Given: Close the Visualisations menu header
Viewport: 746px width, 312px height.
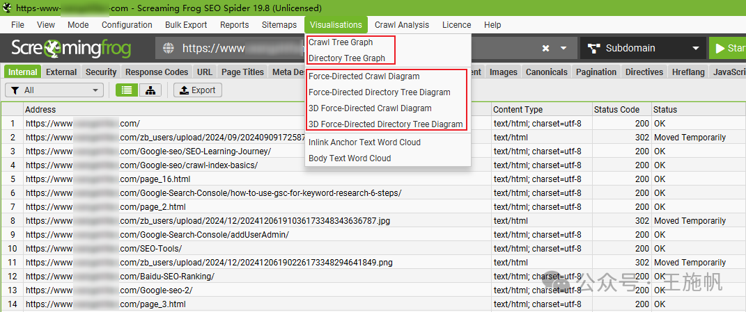Looking at the screenshot, I should point(336,25).
